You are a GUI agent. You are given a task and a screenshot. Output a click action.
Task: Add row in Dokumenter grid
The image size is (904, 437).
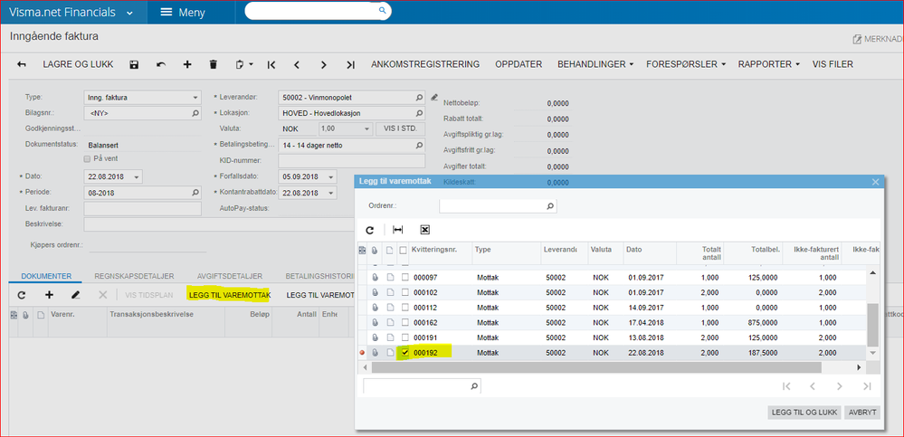point(49,295)
